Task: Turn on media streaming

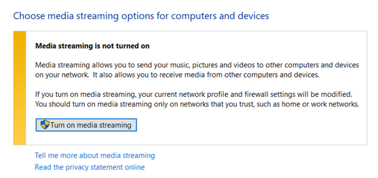Action: 86,125
